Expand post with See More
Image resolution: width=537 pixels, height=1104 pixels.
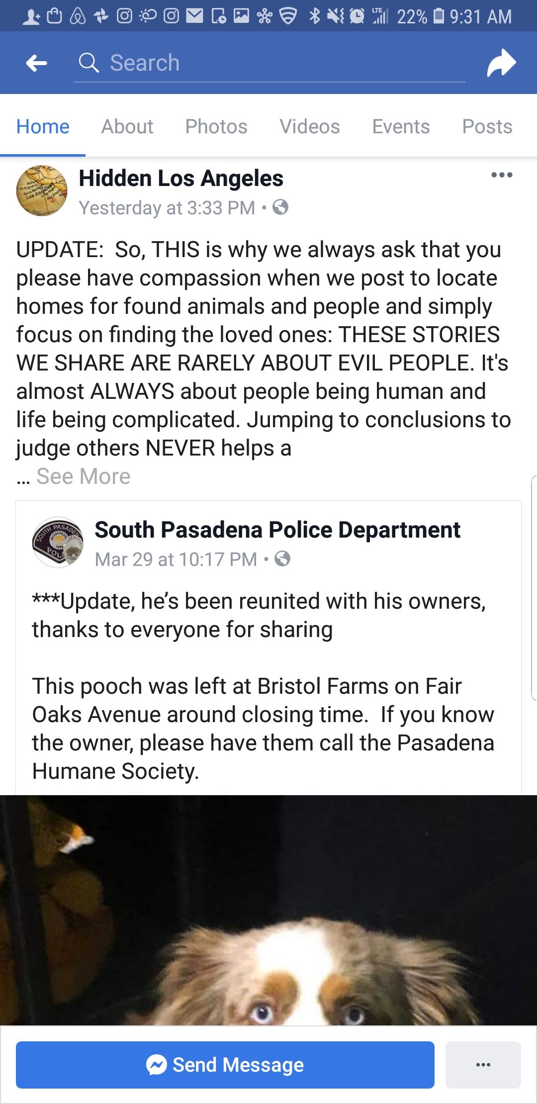(x=84, y=476)
